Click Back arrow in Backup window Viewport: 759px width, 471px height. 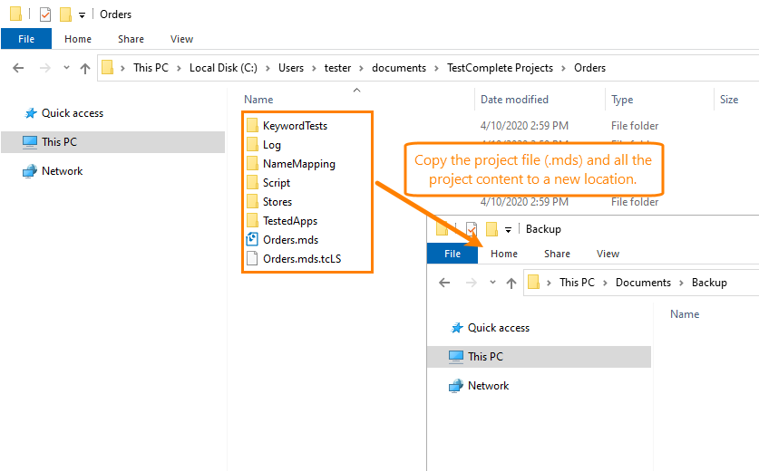tap(444, 283)
